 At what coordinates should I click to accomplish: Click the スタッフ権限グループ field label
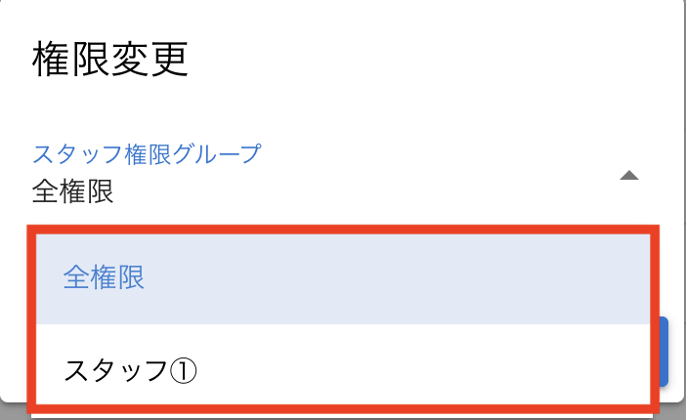click(147, 153)
